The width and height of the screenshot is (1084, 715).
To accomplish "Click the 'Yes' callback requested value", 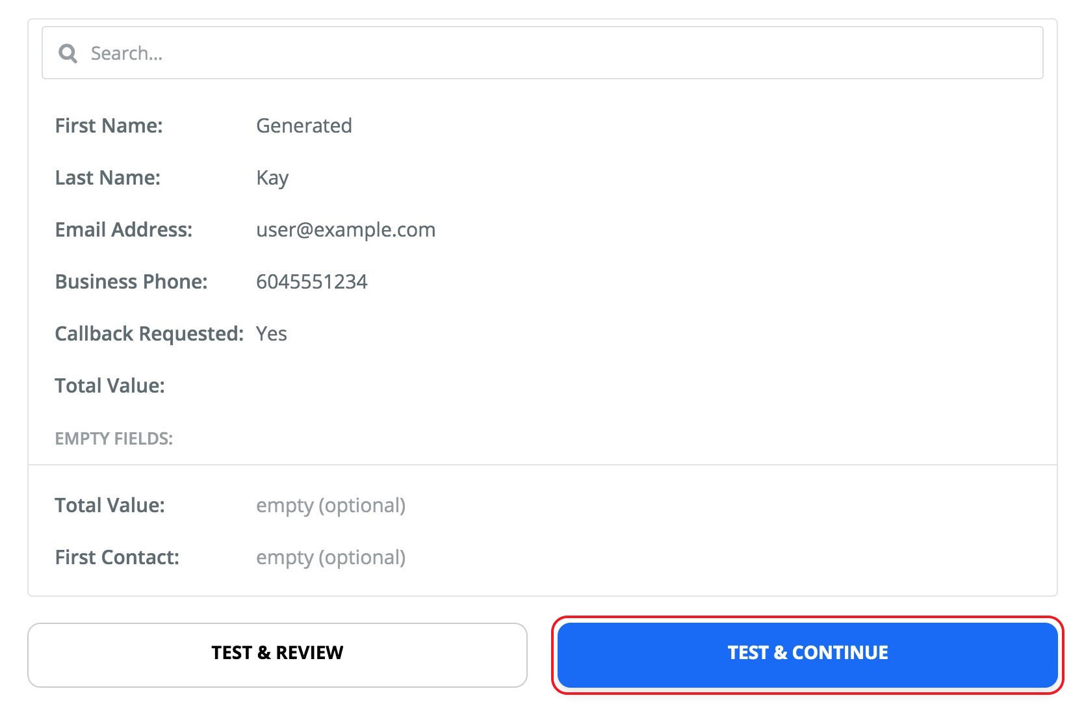I will [271, 333].
